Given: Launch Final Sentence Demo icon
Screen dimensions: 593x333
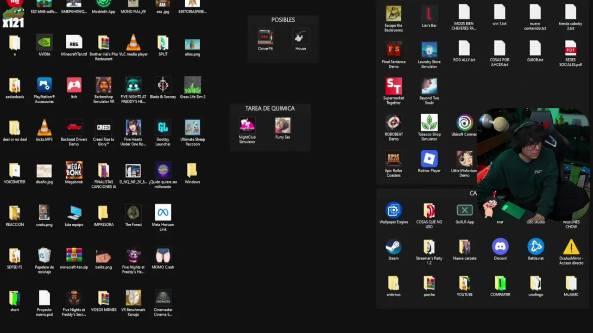Looking at the screenshot, I should click(x=393, y=50).
